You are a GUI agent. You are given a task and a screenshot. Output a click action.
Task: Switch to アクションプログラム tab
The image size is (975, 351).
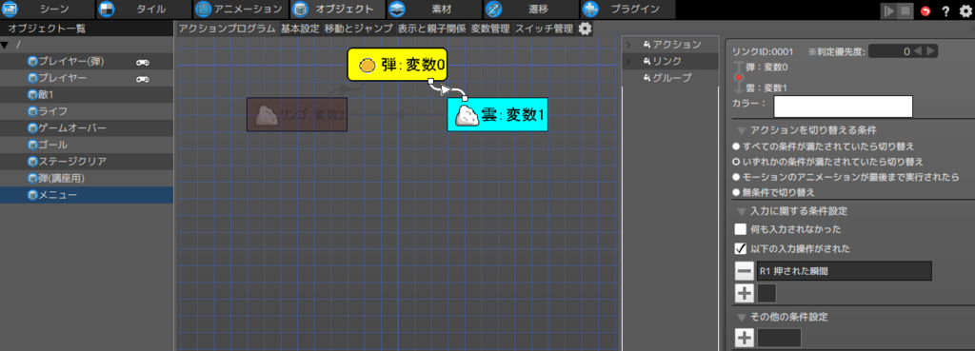[227, 29]
